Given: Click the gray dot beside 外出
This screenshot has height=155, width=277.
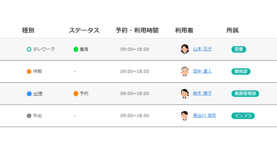Looking at the screenshot, I should (29, 116).
